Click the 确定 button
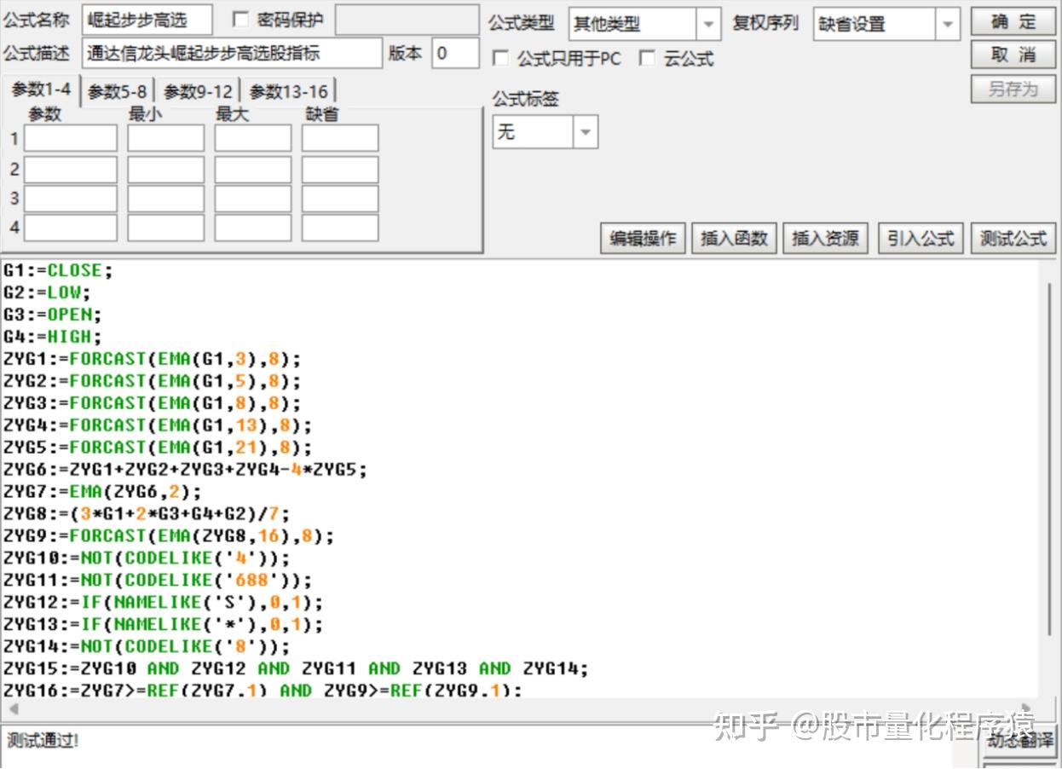This screenshot has width=1062, height=769. click(1013, 22)
